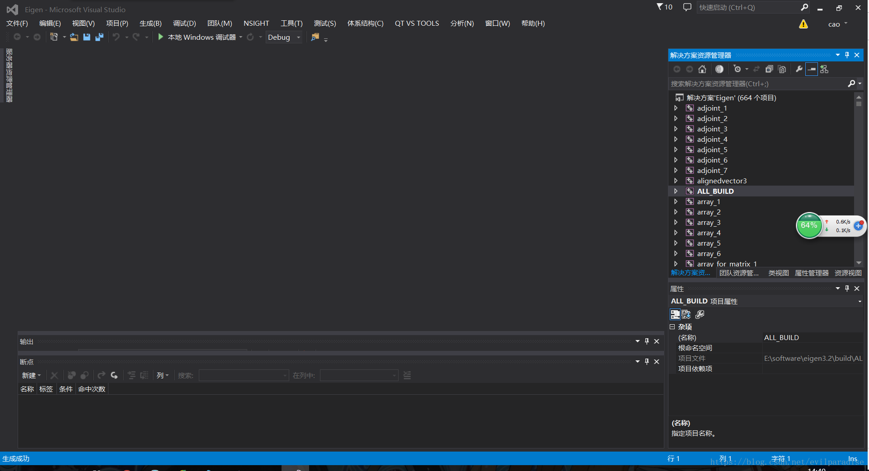Click the 命中次数 column header
Viewport: 869px width, 471px height.
click(92, 389)
